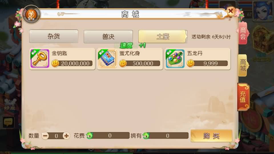Select the 五龙丹 pill item icon
This screenshot has width=274, height=154.
tap(175, 58)
